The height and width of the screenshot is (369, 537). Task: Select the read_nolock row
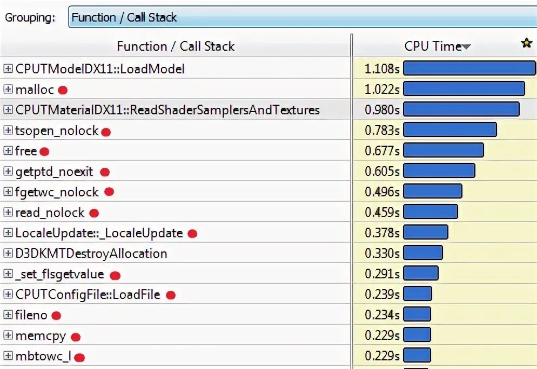[50, 213]
